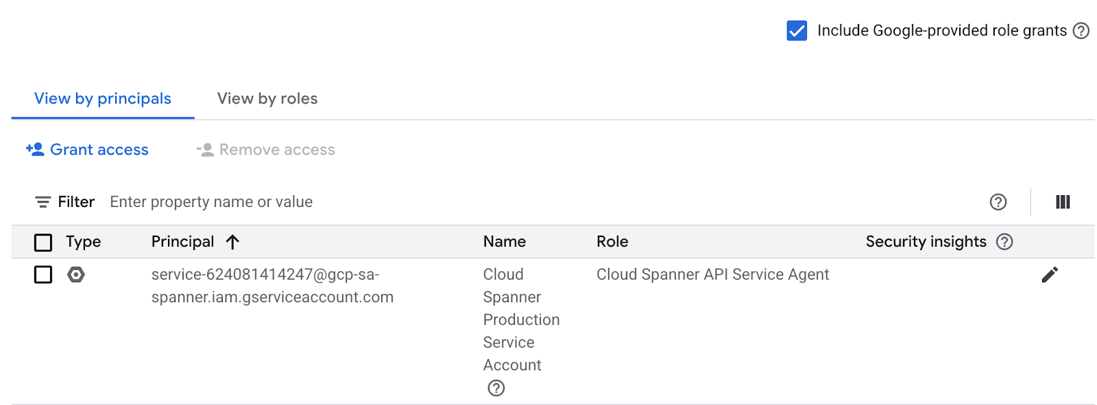Switch to View by roles tab

tap(267, 99)
